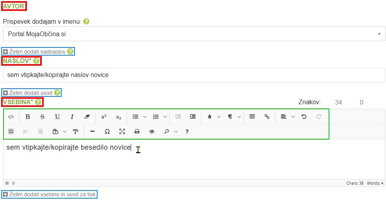Expand 'Želim dodati uvod' option

(32, 93)
